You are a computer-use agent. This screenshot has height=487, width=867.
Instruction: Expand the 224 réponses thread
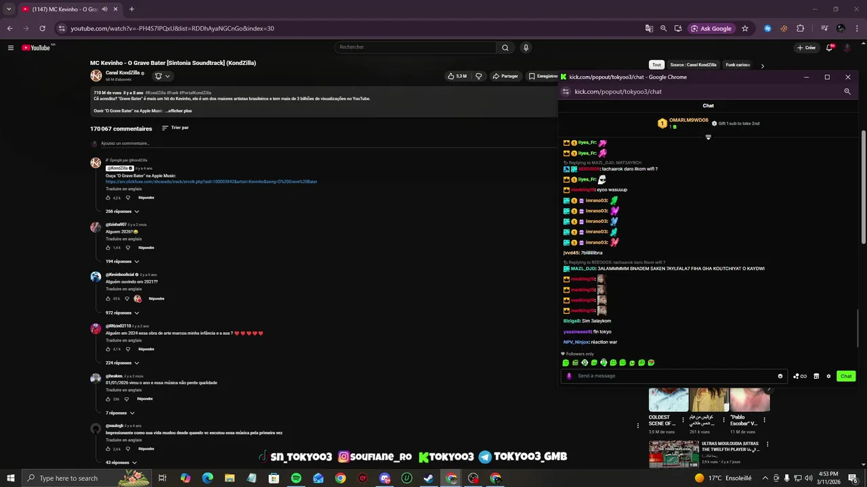(x=122, y=363)
